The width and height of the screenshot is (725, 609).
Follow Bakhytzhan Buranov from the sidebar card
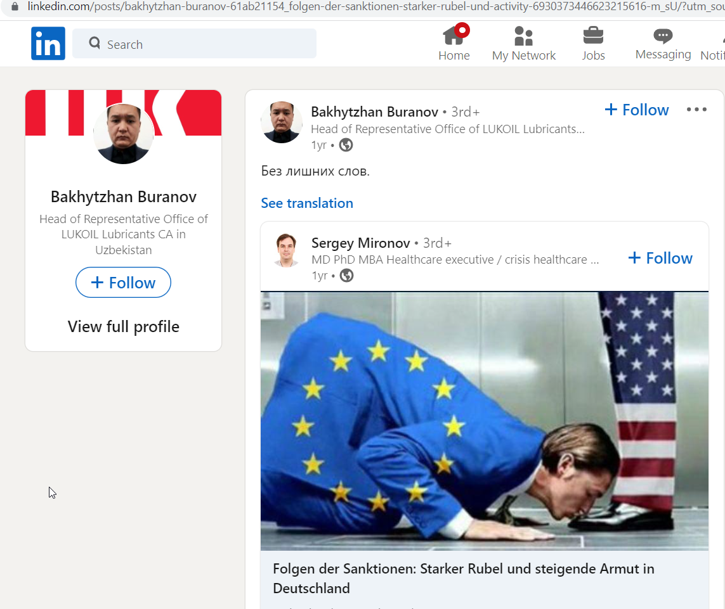(124, 283)
